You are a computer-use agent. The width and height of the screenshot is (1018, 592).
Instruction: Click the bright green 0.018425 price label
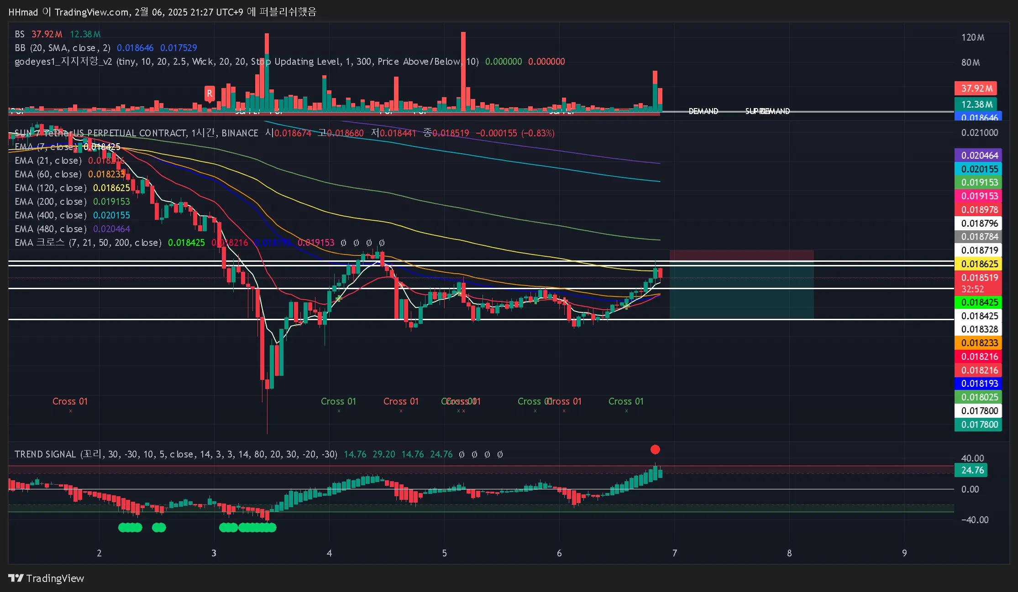point(978,302)
